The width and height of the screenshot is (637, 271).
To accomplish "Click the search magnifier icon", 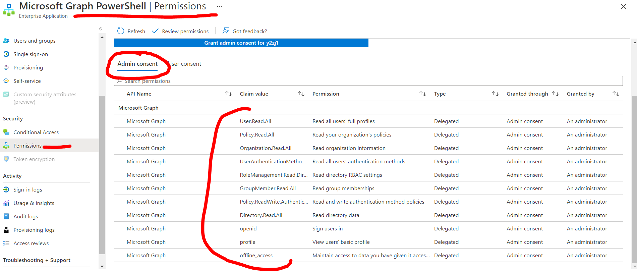I will (119, 81).
